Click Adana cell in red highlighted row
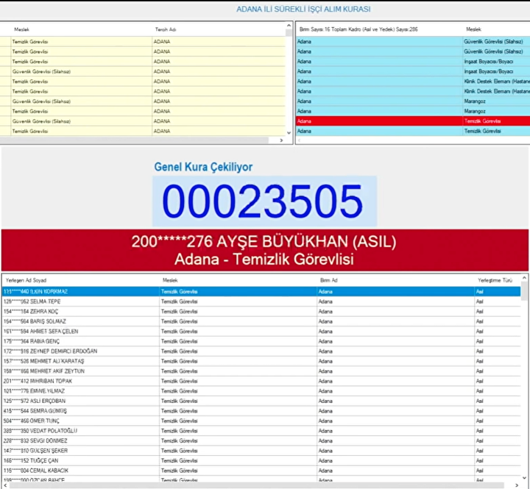 point(379,121)
